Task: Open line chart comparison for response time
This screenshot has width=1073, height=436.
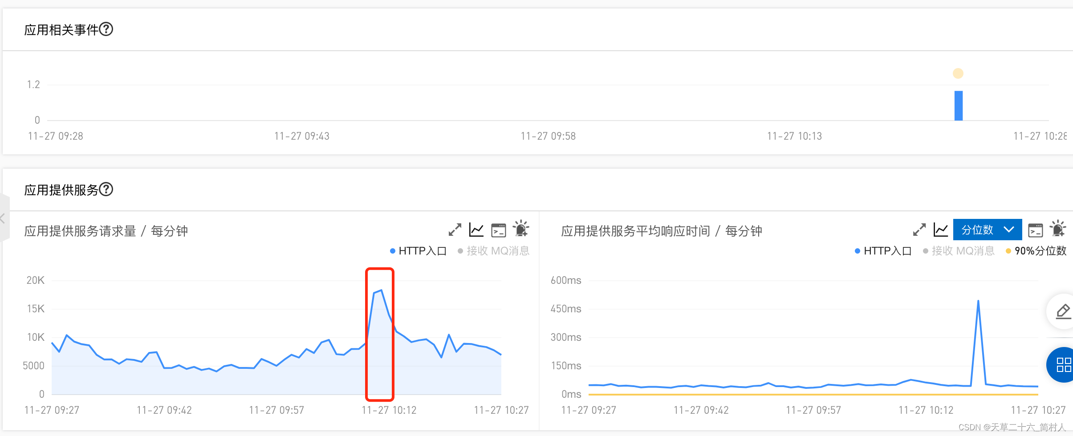Action: (941, 230)
